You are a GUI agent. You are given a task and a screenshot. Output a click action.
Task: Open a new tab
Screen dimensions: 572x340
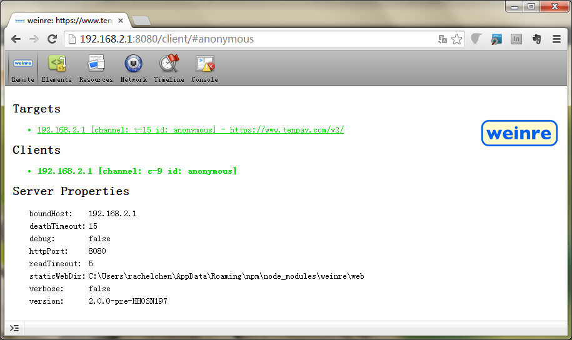tap(141, 21)
